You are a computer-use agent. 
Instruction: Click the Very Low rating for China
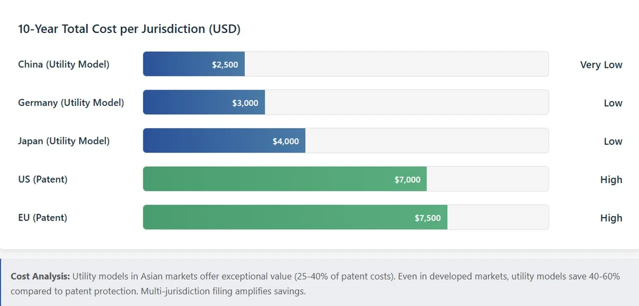click(x=601, y=65)
